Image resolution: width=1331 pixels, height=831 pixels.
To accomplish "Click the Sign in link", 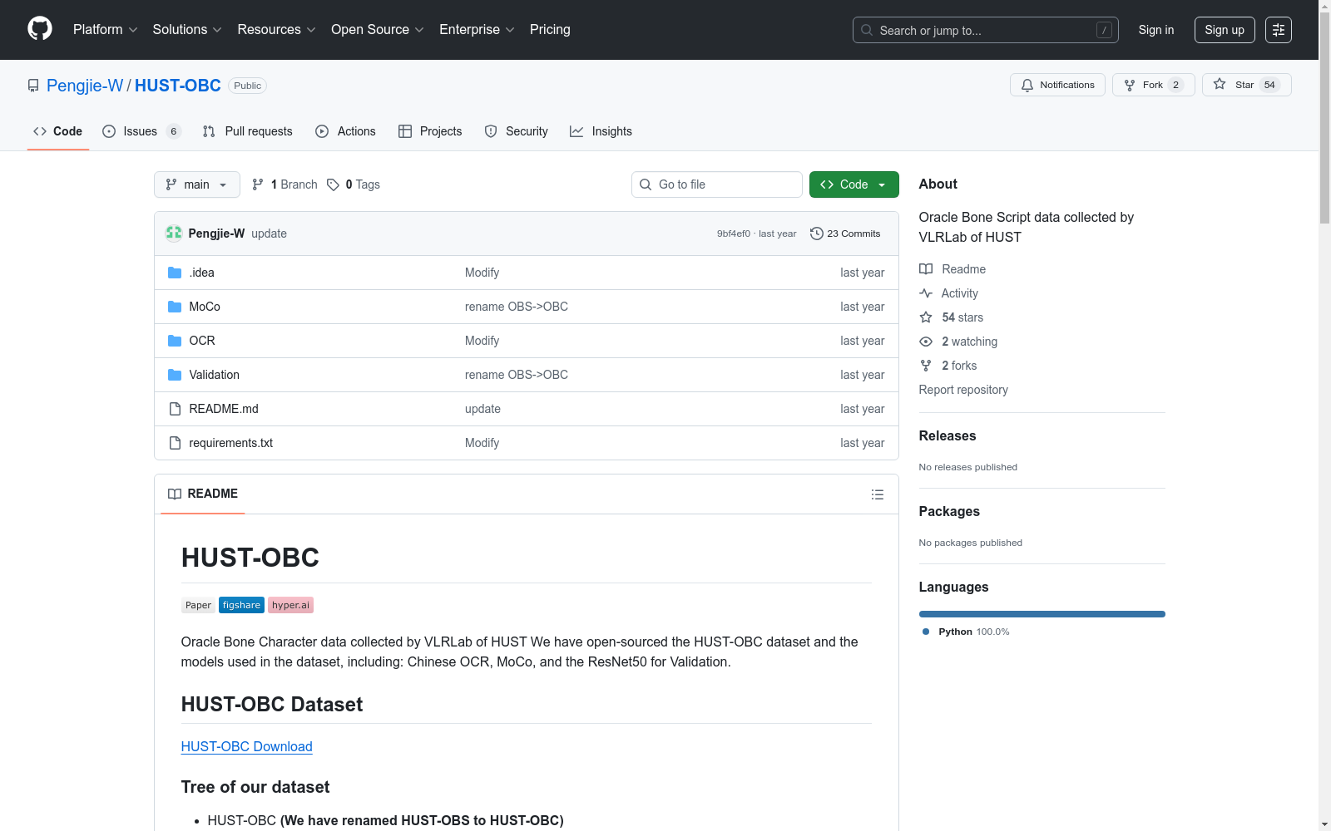I will point(1156,30).
